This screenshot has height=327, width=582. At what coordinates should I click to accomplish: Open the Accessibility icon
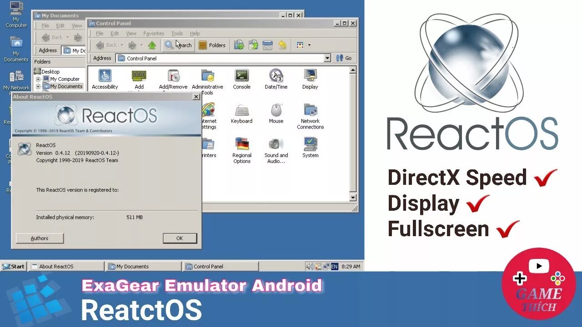pos(105,76)
